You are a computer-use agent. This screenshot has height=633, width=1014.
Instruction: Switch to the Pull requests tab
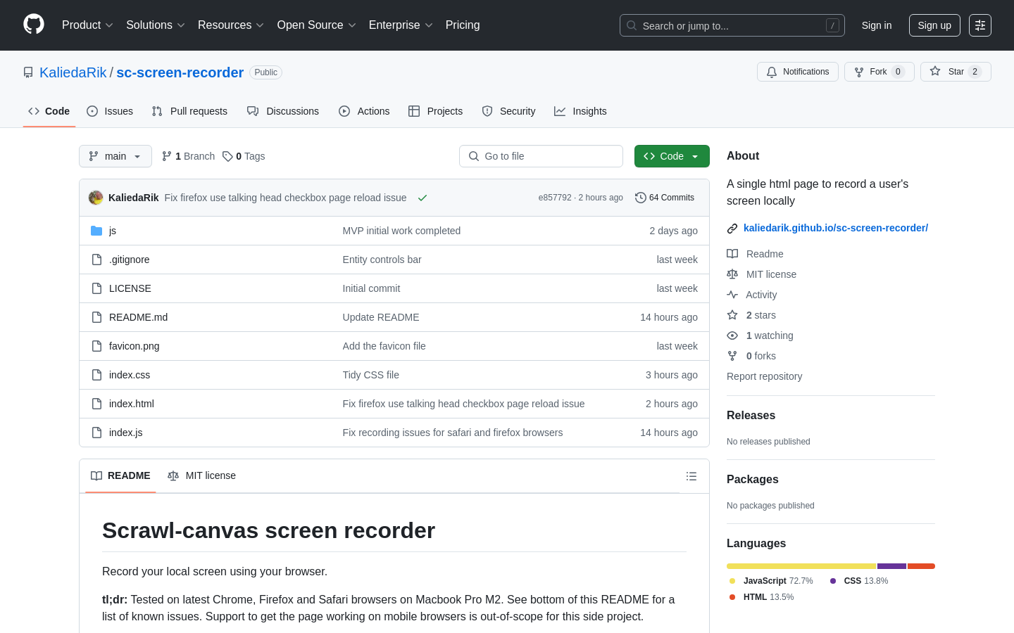pyautogui.click(x=189, y=111)
